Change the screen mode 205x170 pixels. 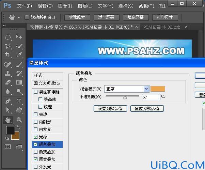point(19,147)
